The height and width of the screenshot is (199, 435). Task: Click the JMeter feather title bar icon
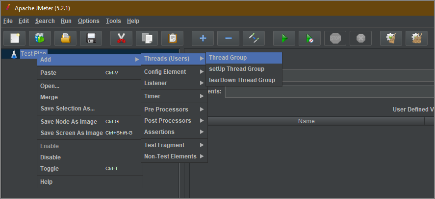(8, 8)
